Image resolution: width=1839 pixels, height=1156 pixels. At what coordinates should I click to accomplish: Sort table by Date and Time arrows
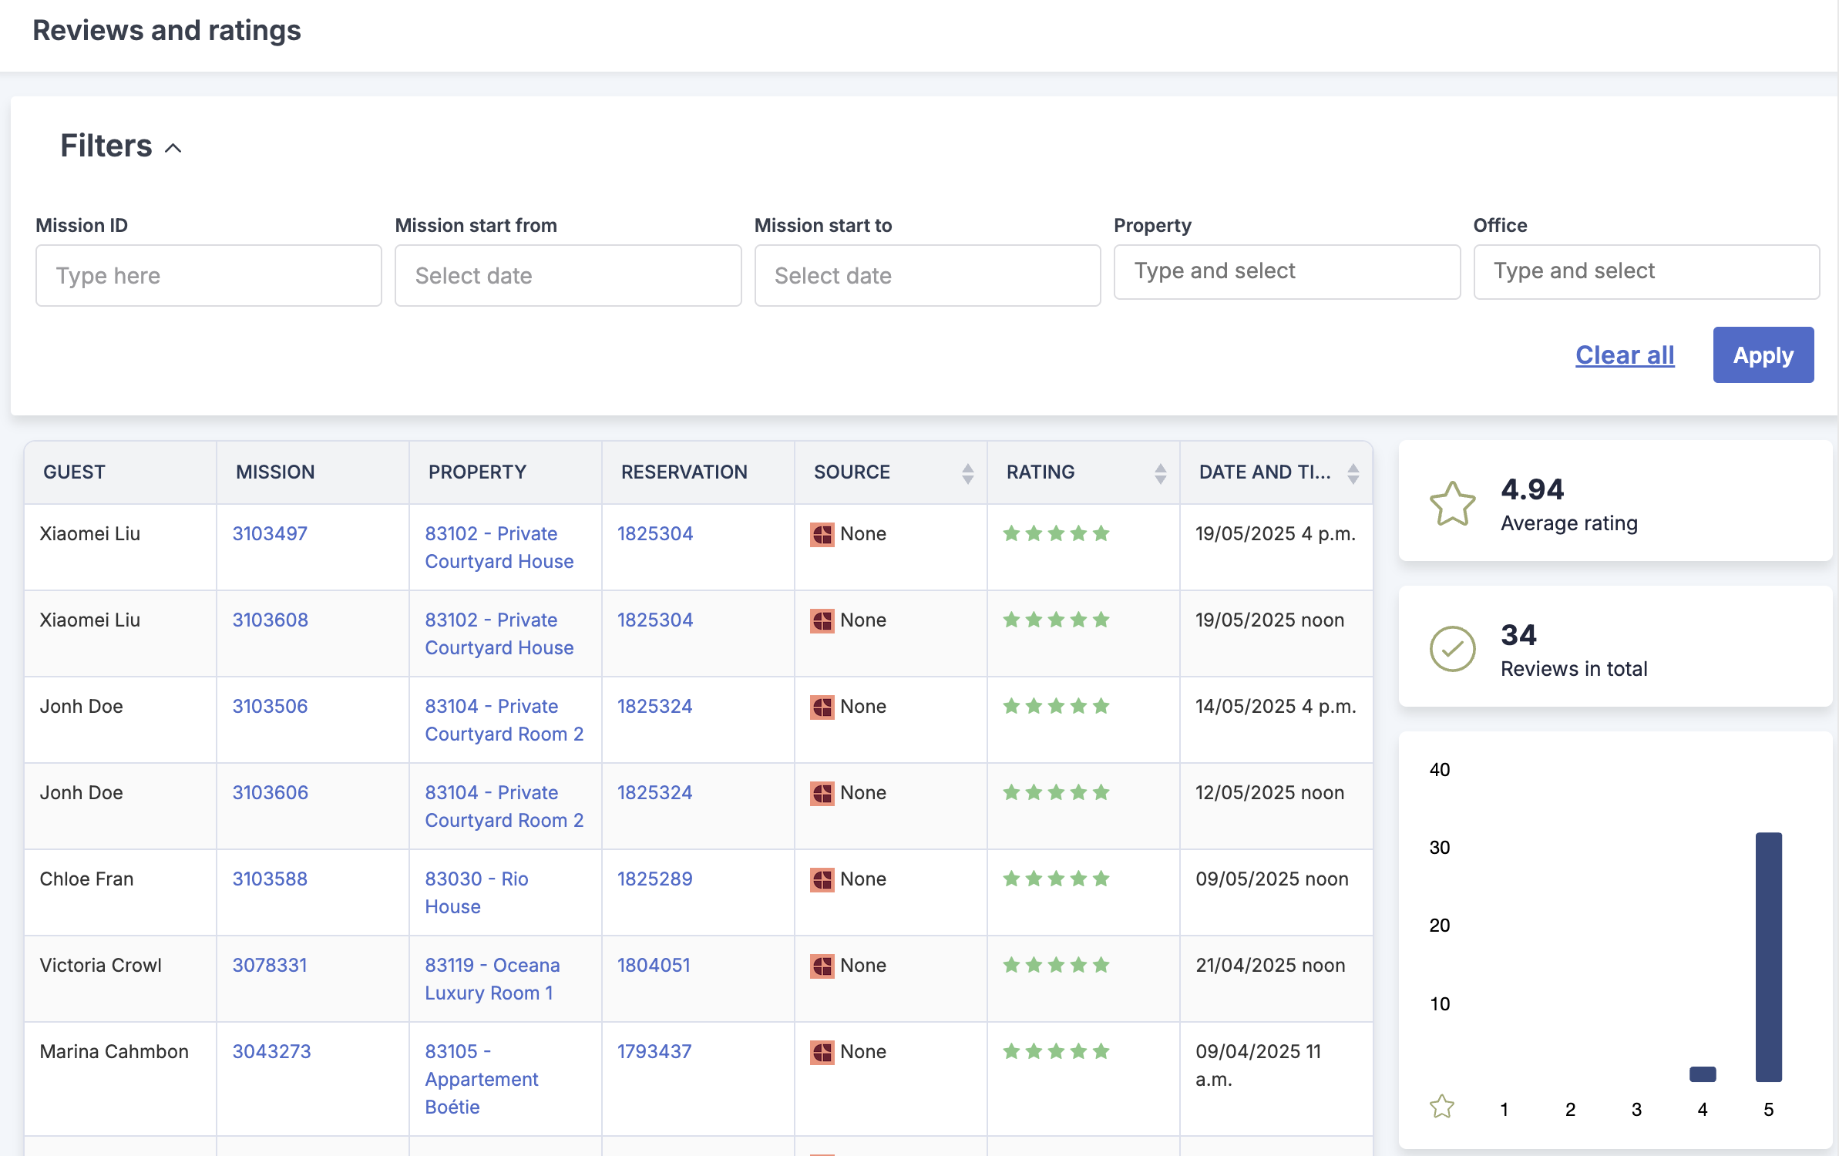pos(1353,472)
